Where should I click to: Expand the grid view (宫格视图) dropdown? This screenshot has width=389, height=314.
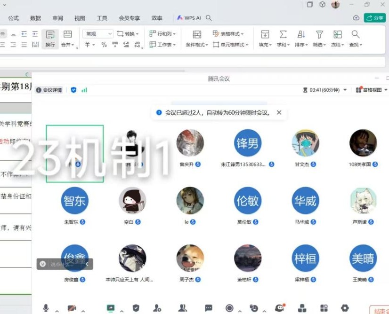(x=386, y=90)
